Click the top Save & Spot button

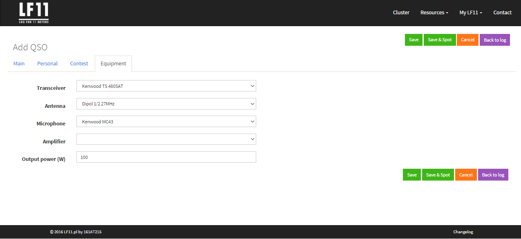pyautogui.click(x=440, y=40)
